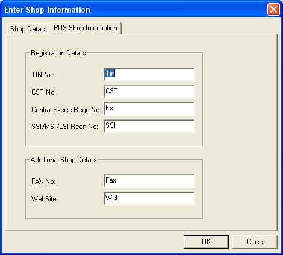Click the TIN No: label

coord(43,75)
